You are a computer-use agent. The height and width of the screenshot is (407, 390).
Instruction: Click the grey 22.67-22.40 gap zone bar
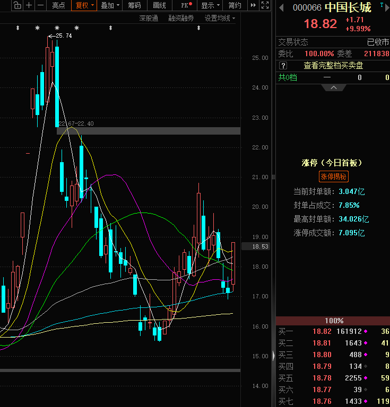(149, 131)
